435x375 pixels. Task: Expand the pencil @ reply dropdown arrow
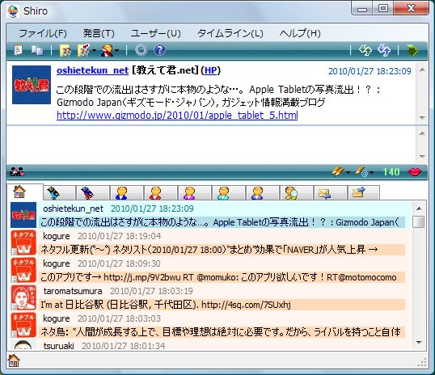click(x=371, y=172)
